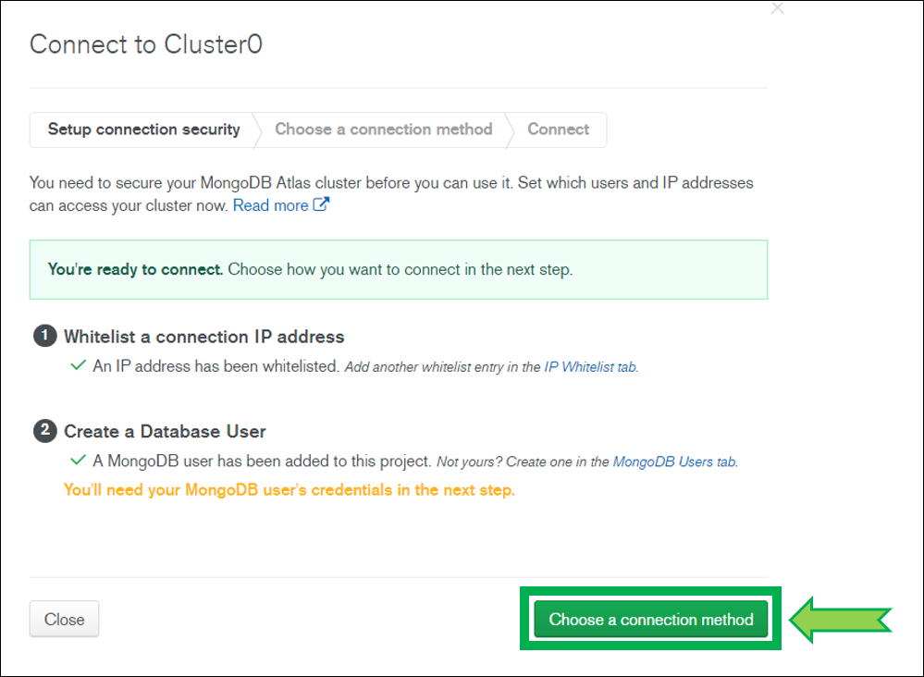The width and height of the screenshot is (924, 677).
Task: Click the Close button
Action: (64, 619)
